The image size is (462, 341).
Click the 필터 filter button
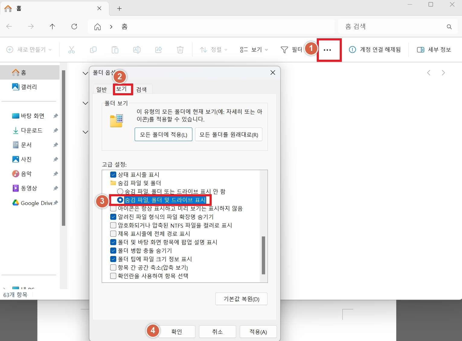click(291, 50)
